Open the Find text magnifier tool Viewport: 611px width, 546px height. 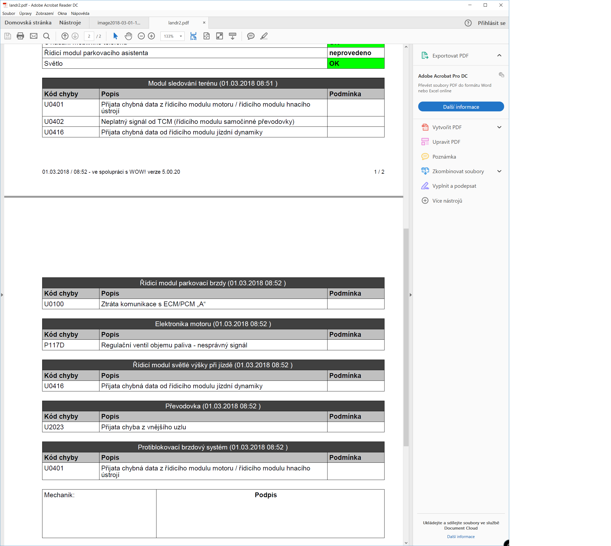pos(46,36)
